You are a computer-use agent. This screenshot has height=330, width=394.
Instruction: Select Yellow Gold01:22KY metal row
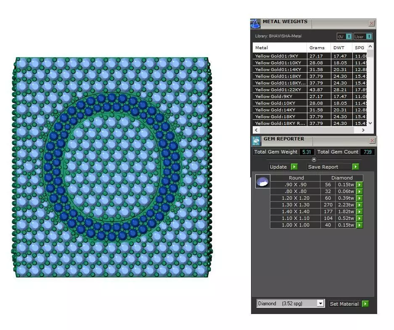click(310, 90)
